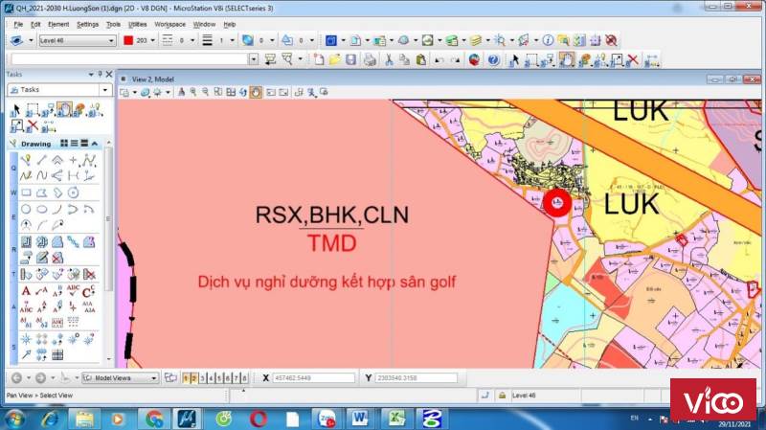Viewport: 766px width, 430px height.
Task: Open the element transparency dropdown arrow
Action: (272, 40)
